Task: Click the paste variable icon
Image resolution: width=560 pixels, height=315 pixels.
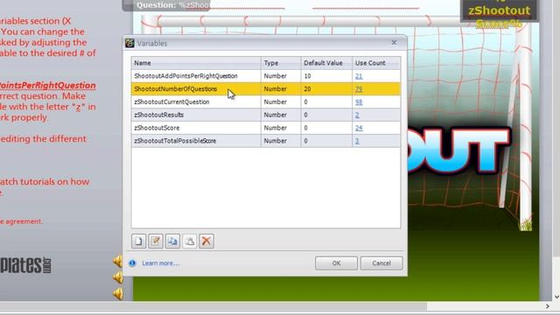Action: (x=190, y=241)
